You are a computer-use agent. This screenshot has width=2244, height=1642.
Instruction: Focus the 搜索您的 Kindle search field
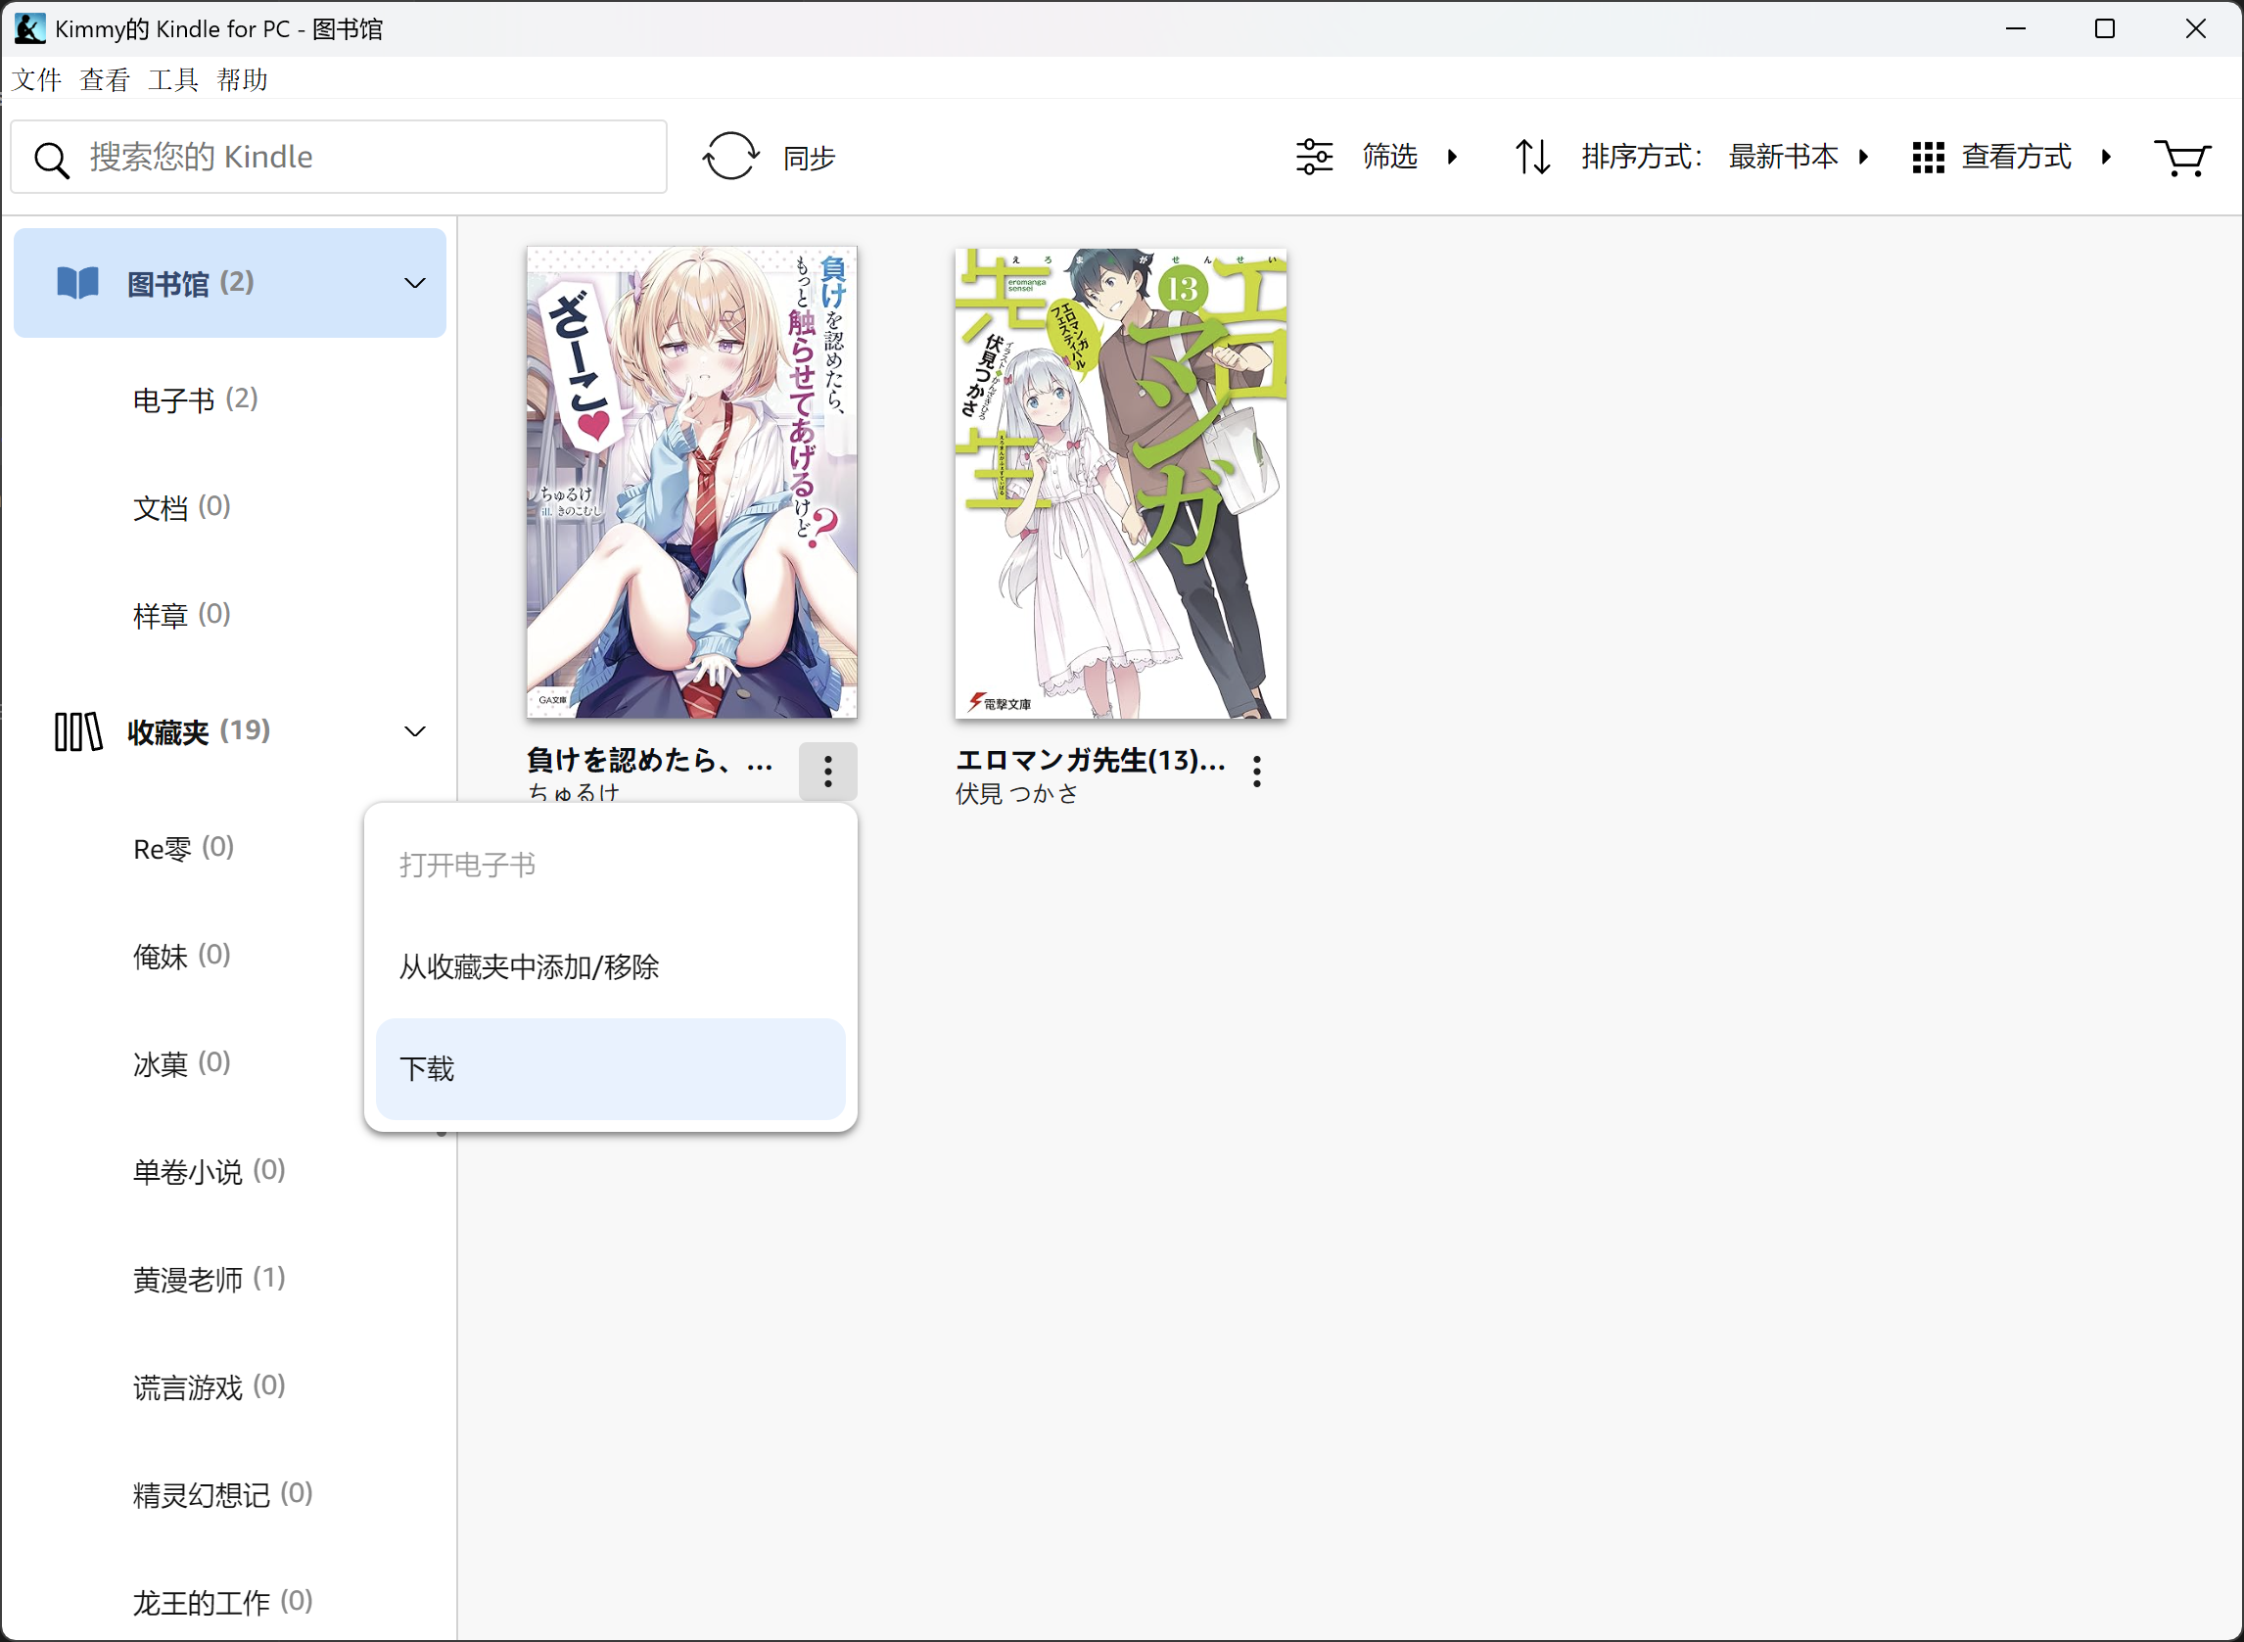(339, 157)
